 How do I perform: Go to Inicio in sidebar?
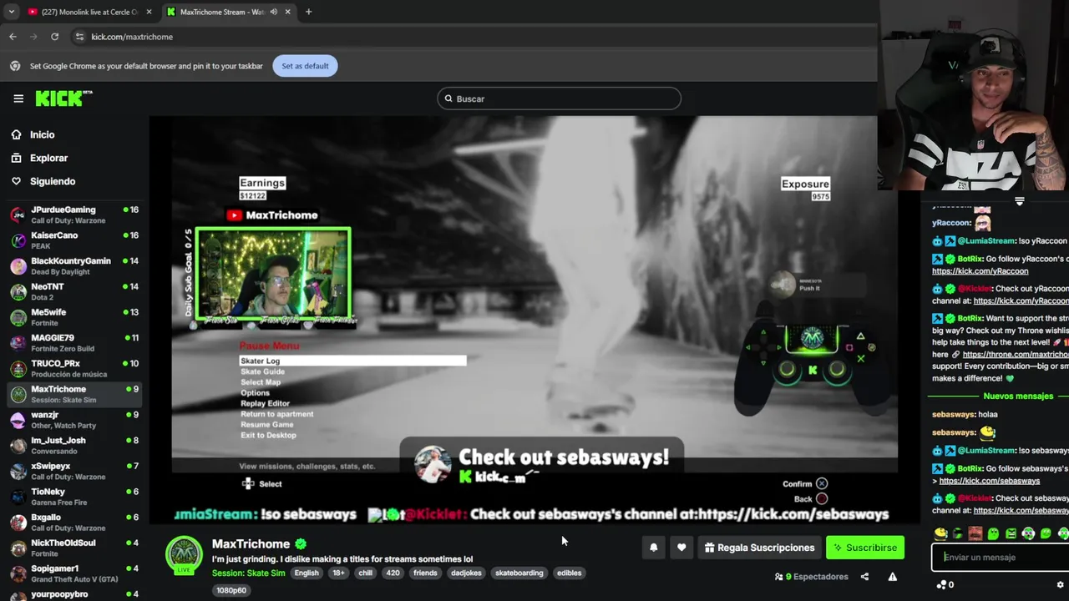[42, 134]
